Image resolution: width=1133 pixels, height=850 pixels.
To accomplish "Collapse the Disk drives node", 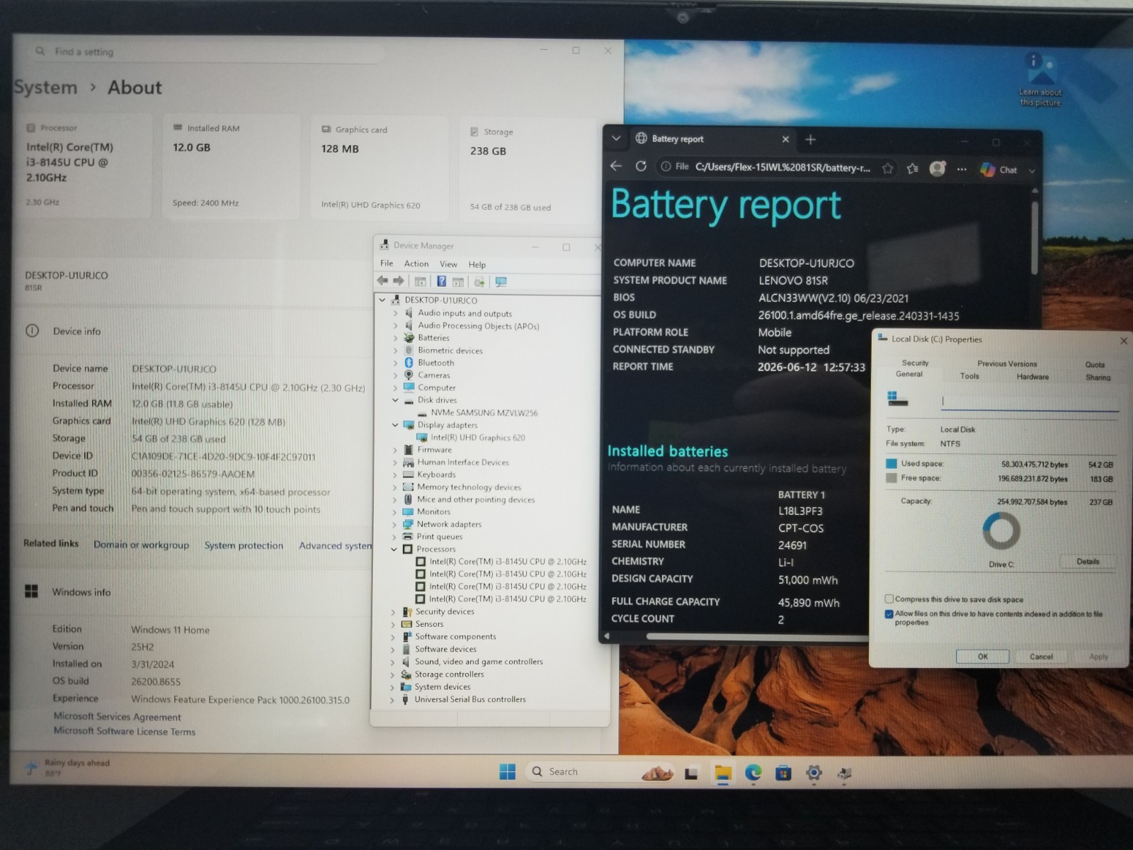I will coord(395,400).
